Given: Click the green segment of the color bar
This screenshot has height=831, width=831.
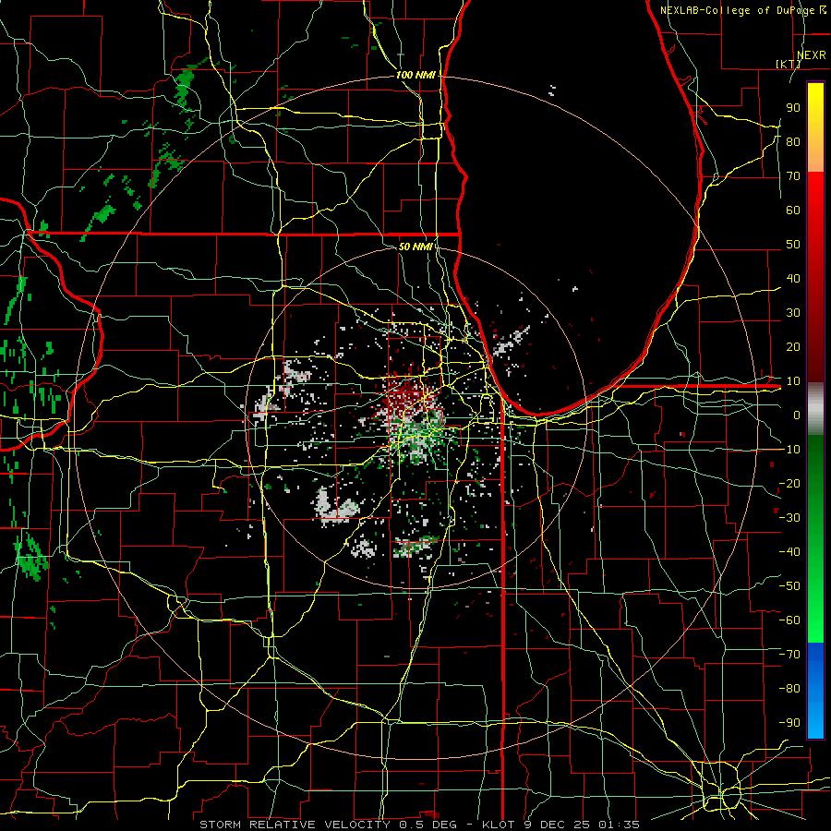Looking at the screenshot, I should coord(815,538).
